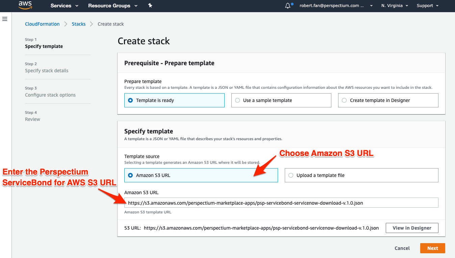Click the orange Next button
This screenshot has height=258, width=455.
coord(433,248)
